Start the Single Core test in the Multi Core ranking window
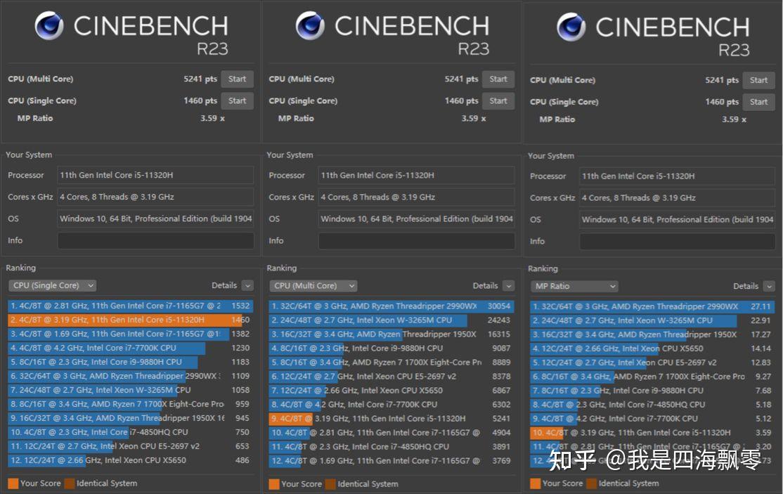The image size is (783, 494). point(498,100)
